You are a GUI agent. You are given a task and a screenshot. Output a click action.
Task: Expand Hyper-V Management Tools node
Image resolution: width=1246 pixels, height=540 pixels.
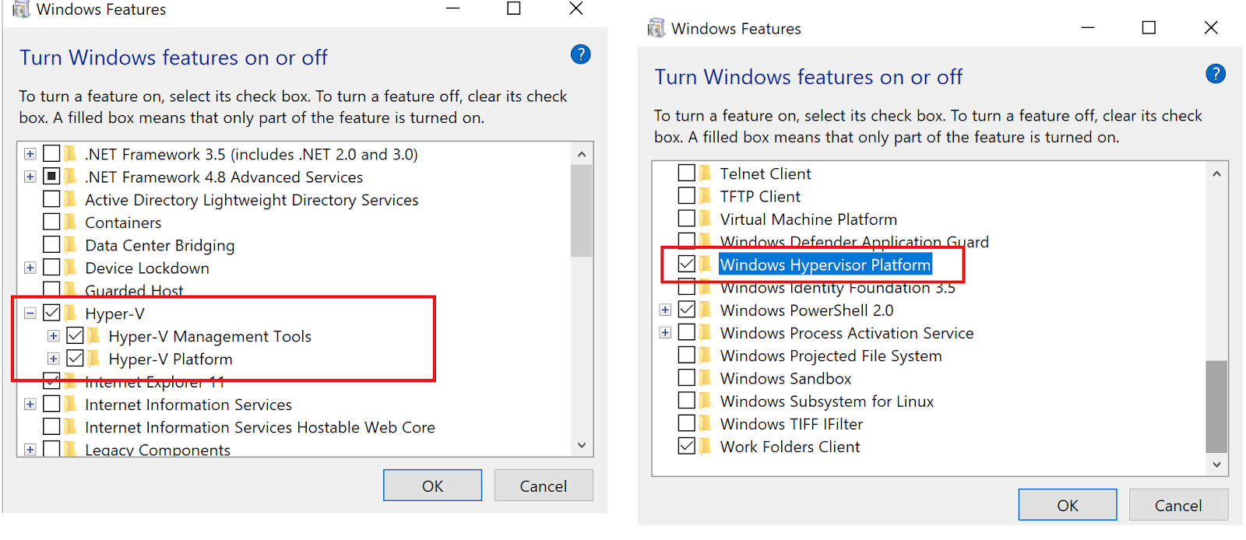click(53, 336)
